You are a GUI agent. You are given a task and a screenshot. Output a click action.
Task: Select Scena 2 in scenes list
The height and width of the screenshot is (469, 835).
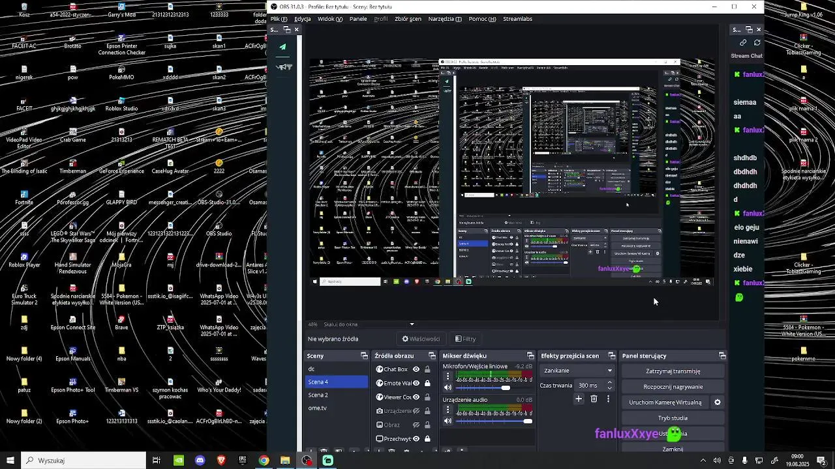tap(337, 395)
